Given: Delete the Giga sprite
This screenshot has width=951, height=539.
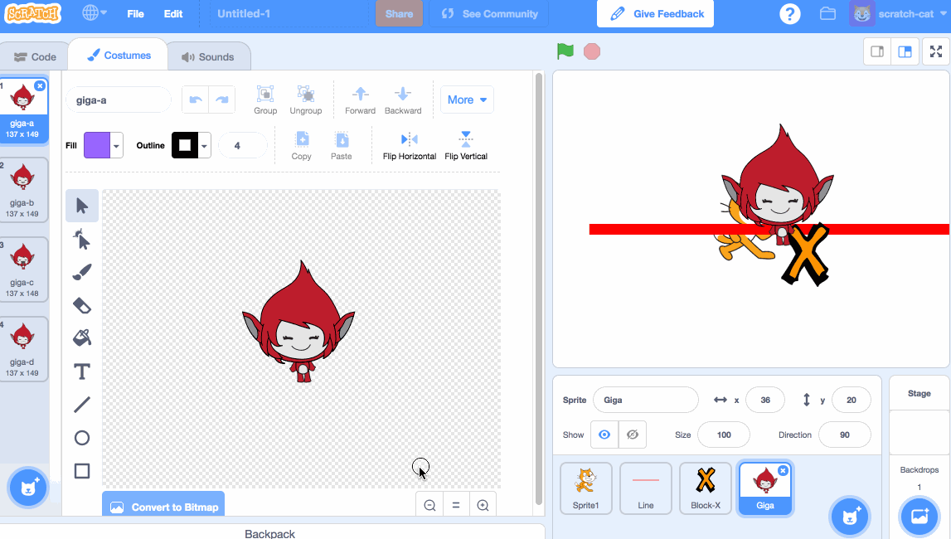Looking at the screenshot, I should tap(783, 470).
